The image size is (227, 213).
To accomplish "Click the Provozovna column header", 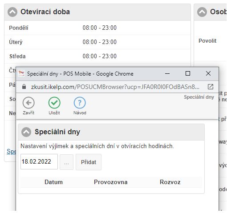I will (111, 182).
